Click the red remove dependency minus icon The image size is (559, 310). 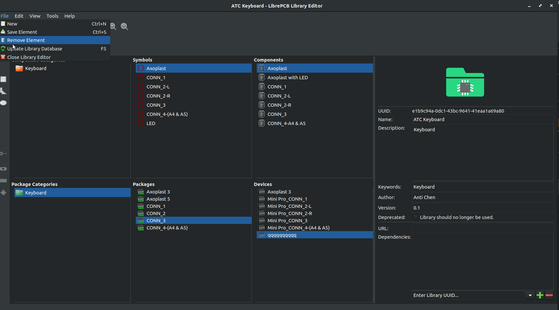tap(549, 295)
